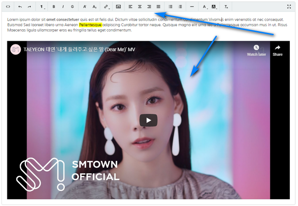Toggle fullscreen editor mode
The width and height of the screenshot is (298, 206).
(289, 7)
